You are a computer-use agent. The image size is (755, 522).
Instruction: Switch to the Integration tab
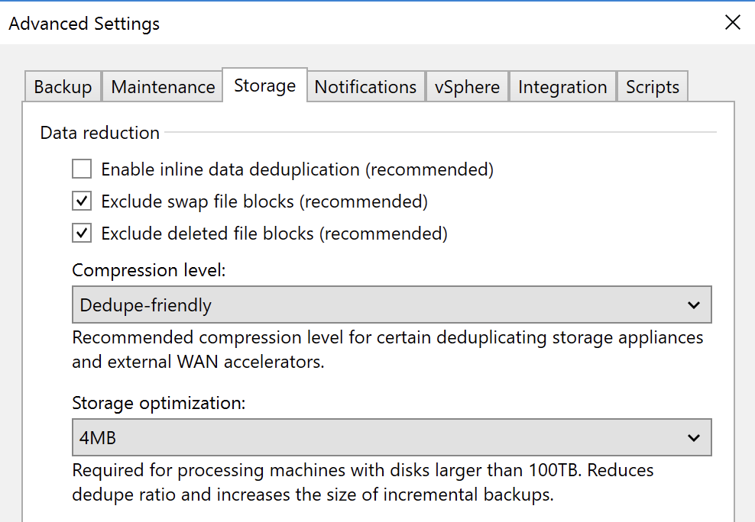click(x=562, y=86)
